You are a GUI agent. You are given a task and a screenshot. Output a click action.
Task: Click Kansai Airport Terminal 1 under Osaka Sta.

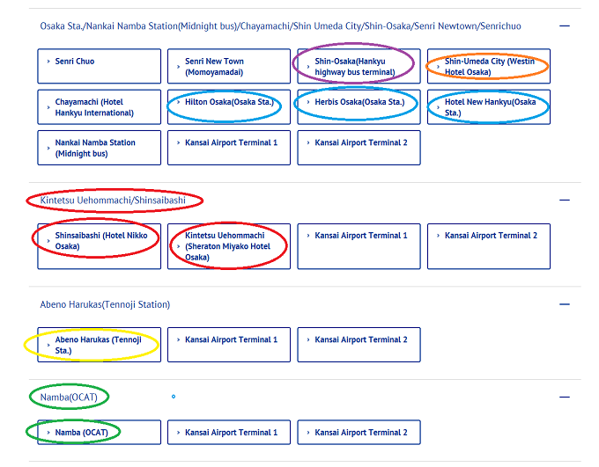click(229, 148)
